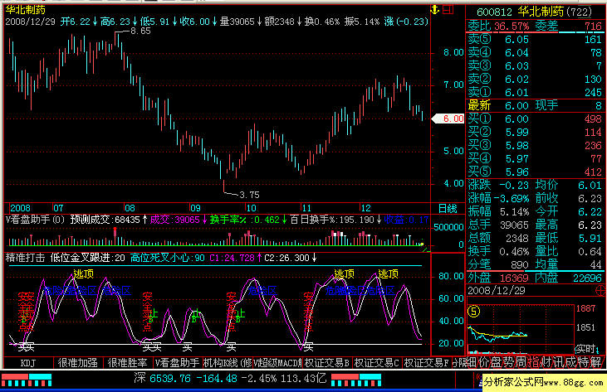Select the 指 tab in the side panel tabs
The image size is (607, 392).
(533, 362)
